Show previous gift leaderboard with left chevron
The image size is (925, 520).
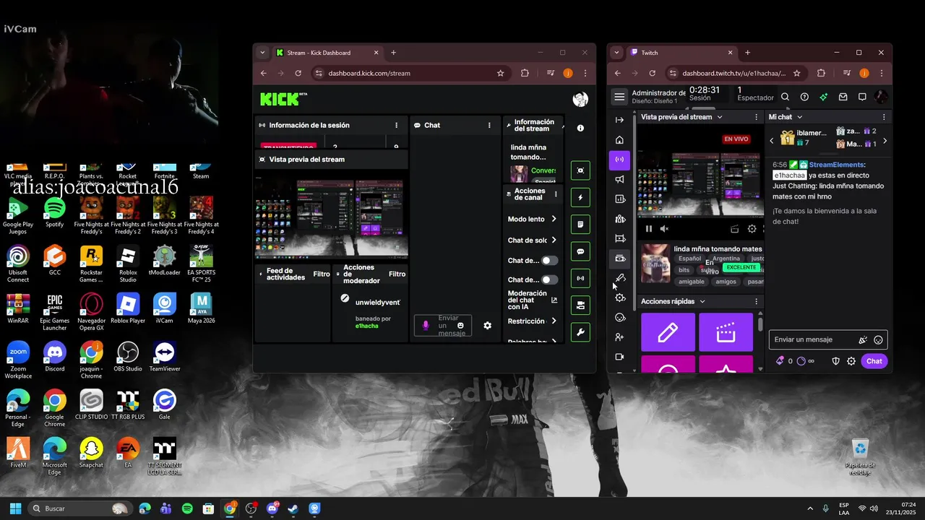pyautogui.click(x=772, y=141)
